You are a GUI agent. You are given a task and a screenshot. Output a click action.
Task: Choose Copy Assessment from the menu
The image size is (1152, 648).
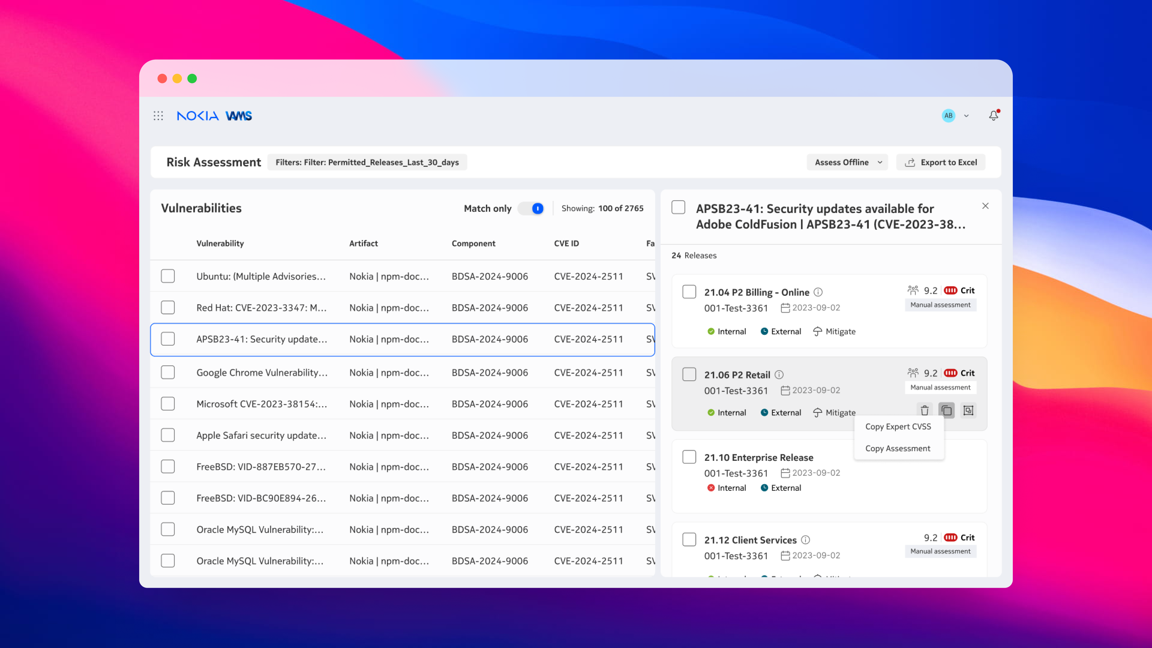pyautogui.click(x=898, y=448)
